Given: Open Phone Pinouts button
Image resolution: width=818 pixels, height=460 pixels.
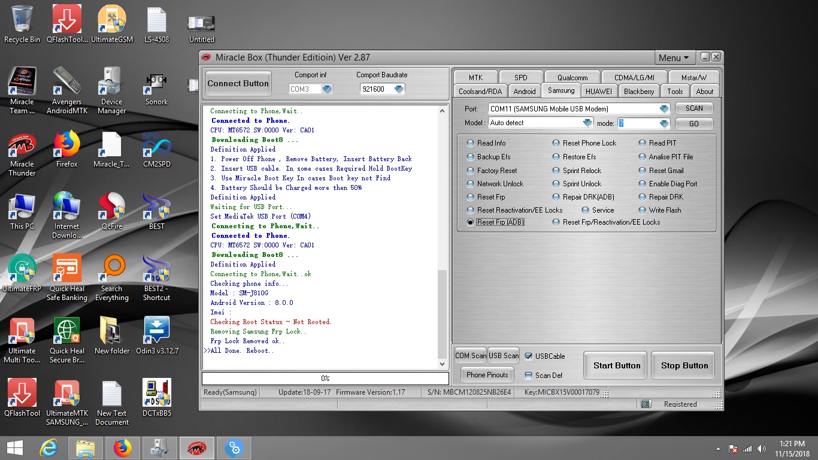Looking at the screenshot, I should pos(487,375).
